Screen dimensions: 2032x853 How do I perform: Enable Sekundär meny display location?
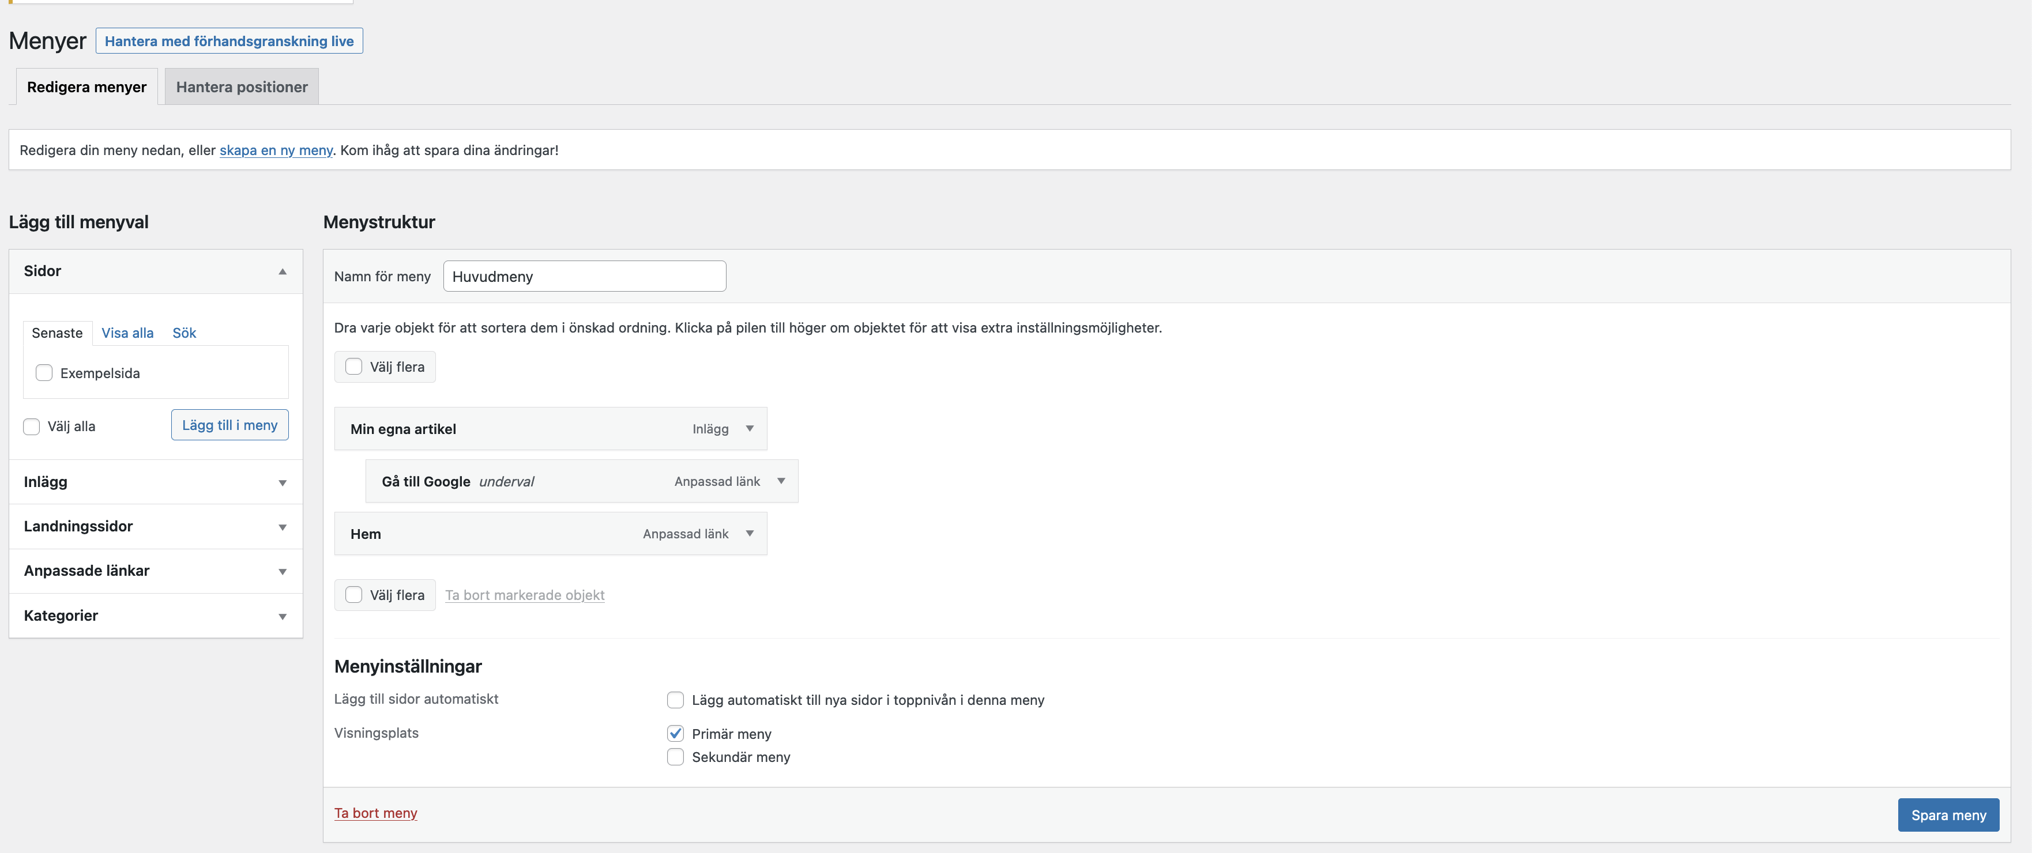(675, 757)
